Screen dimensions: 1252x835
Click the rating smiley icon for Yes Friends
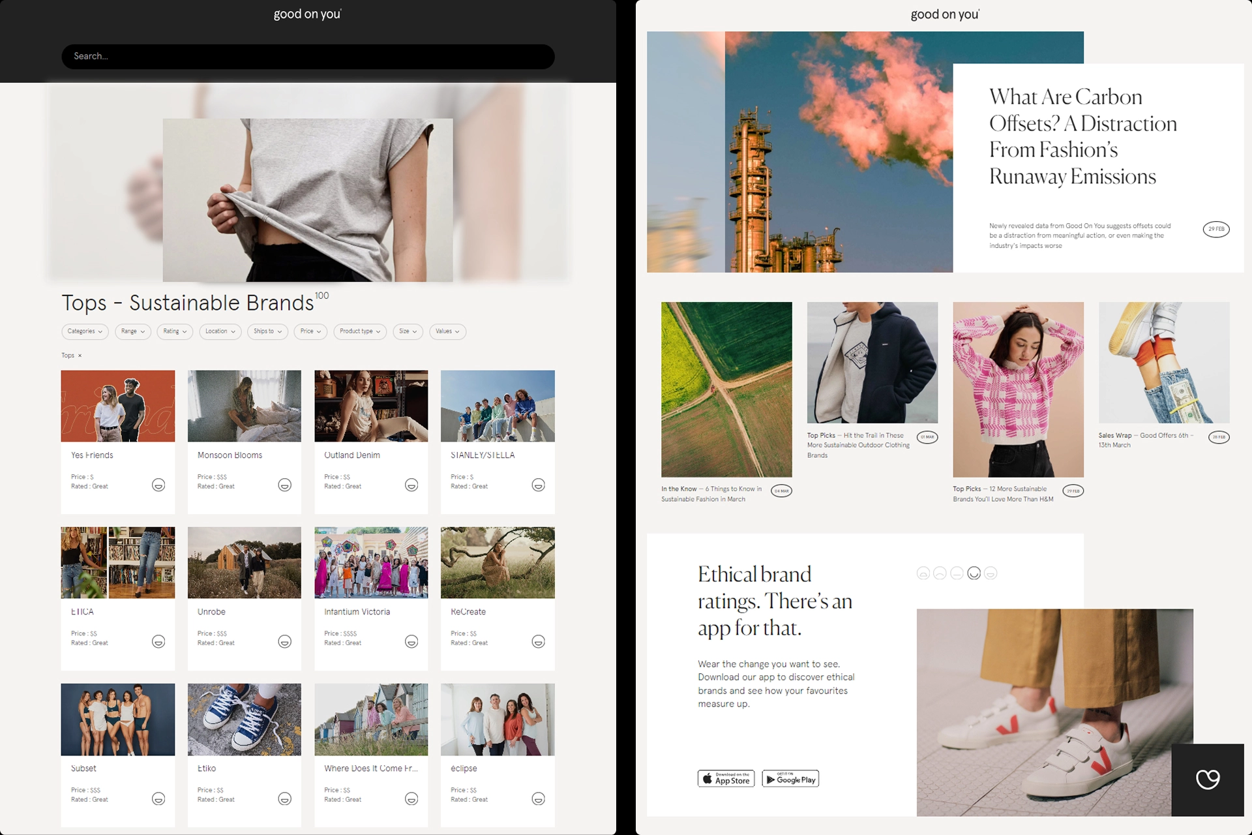point(158,485)
